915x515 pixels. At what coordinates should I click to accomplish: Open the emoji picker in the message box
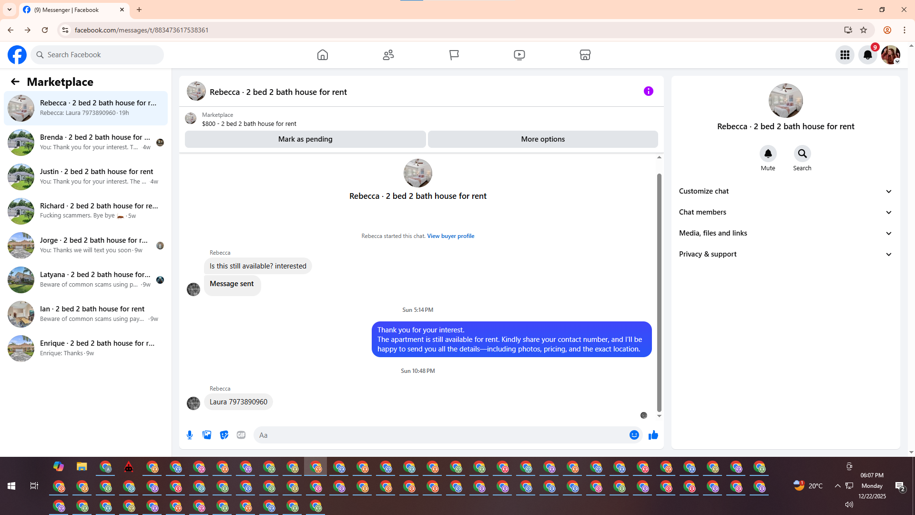(634, 435)
